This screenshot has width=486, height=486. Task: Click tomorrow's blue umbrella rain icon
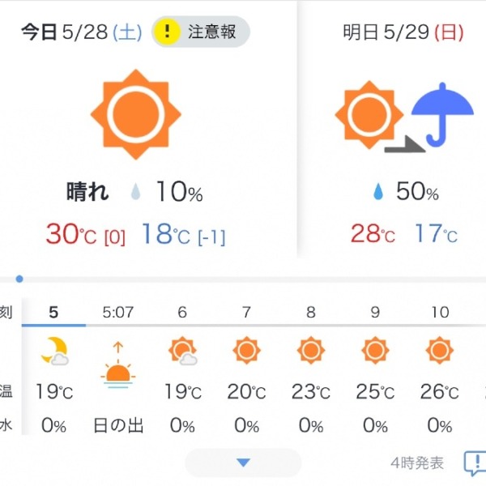[x=442, y=115]
